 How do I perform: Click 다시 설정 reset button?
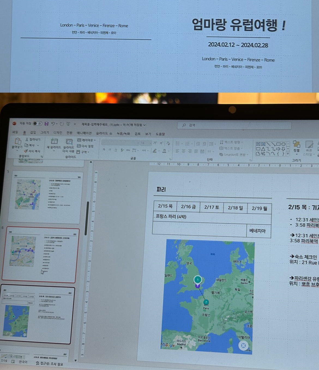(85, 146)
